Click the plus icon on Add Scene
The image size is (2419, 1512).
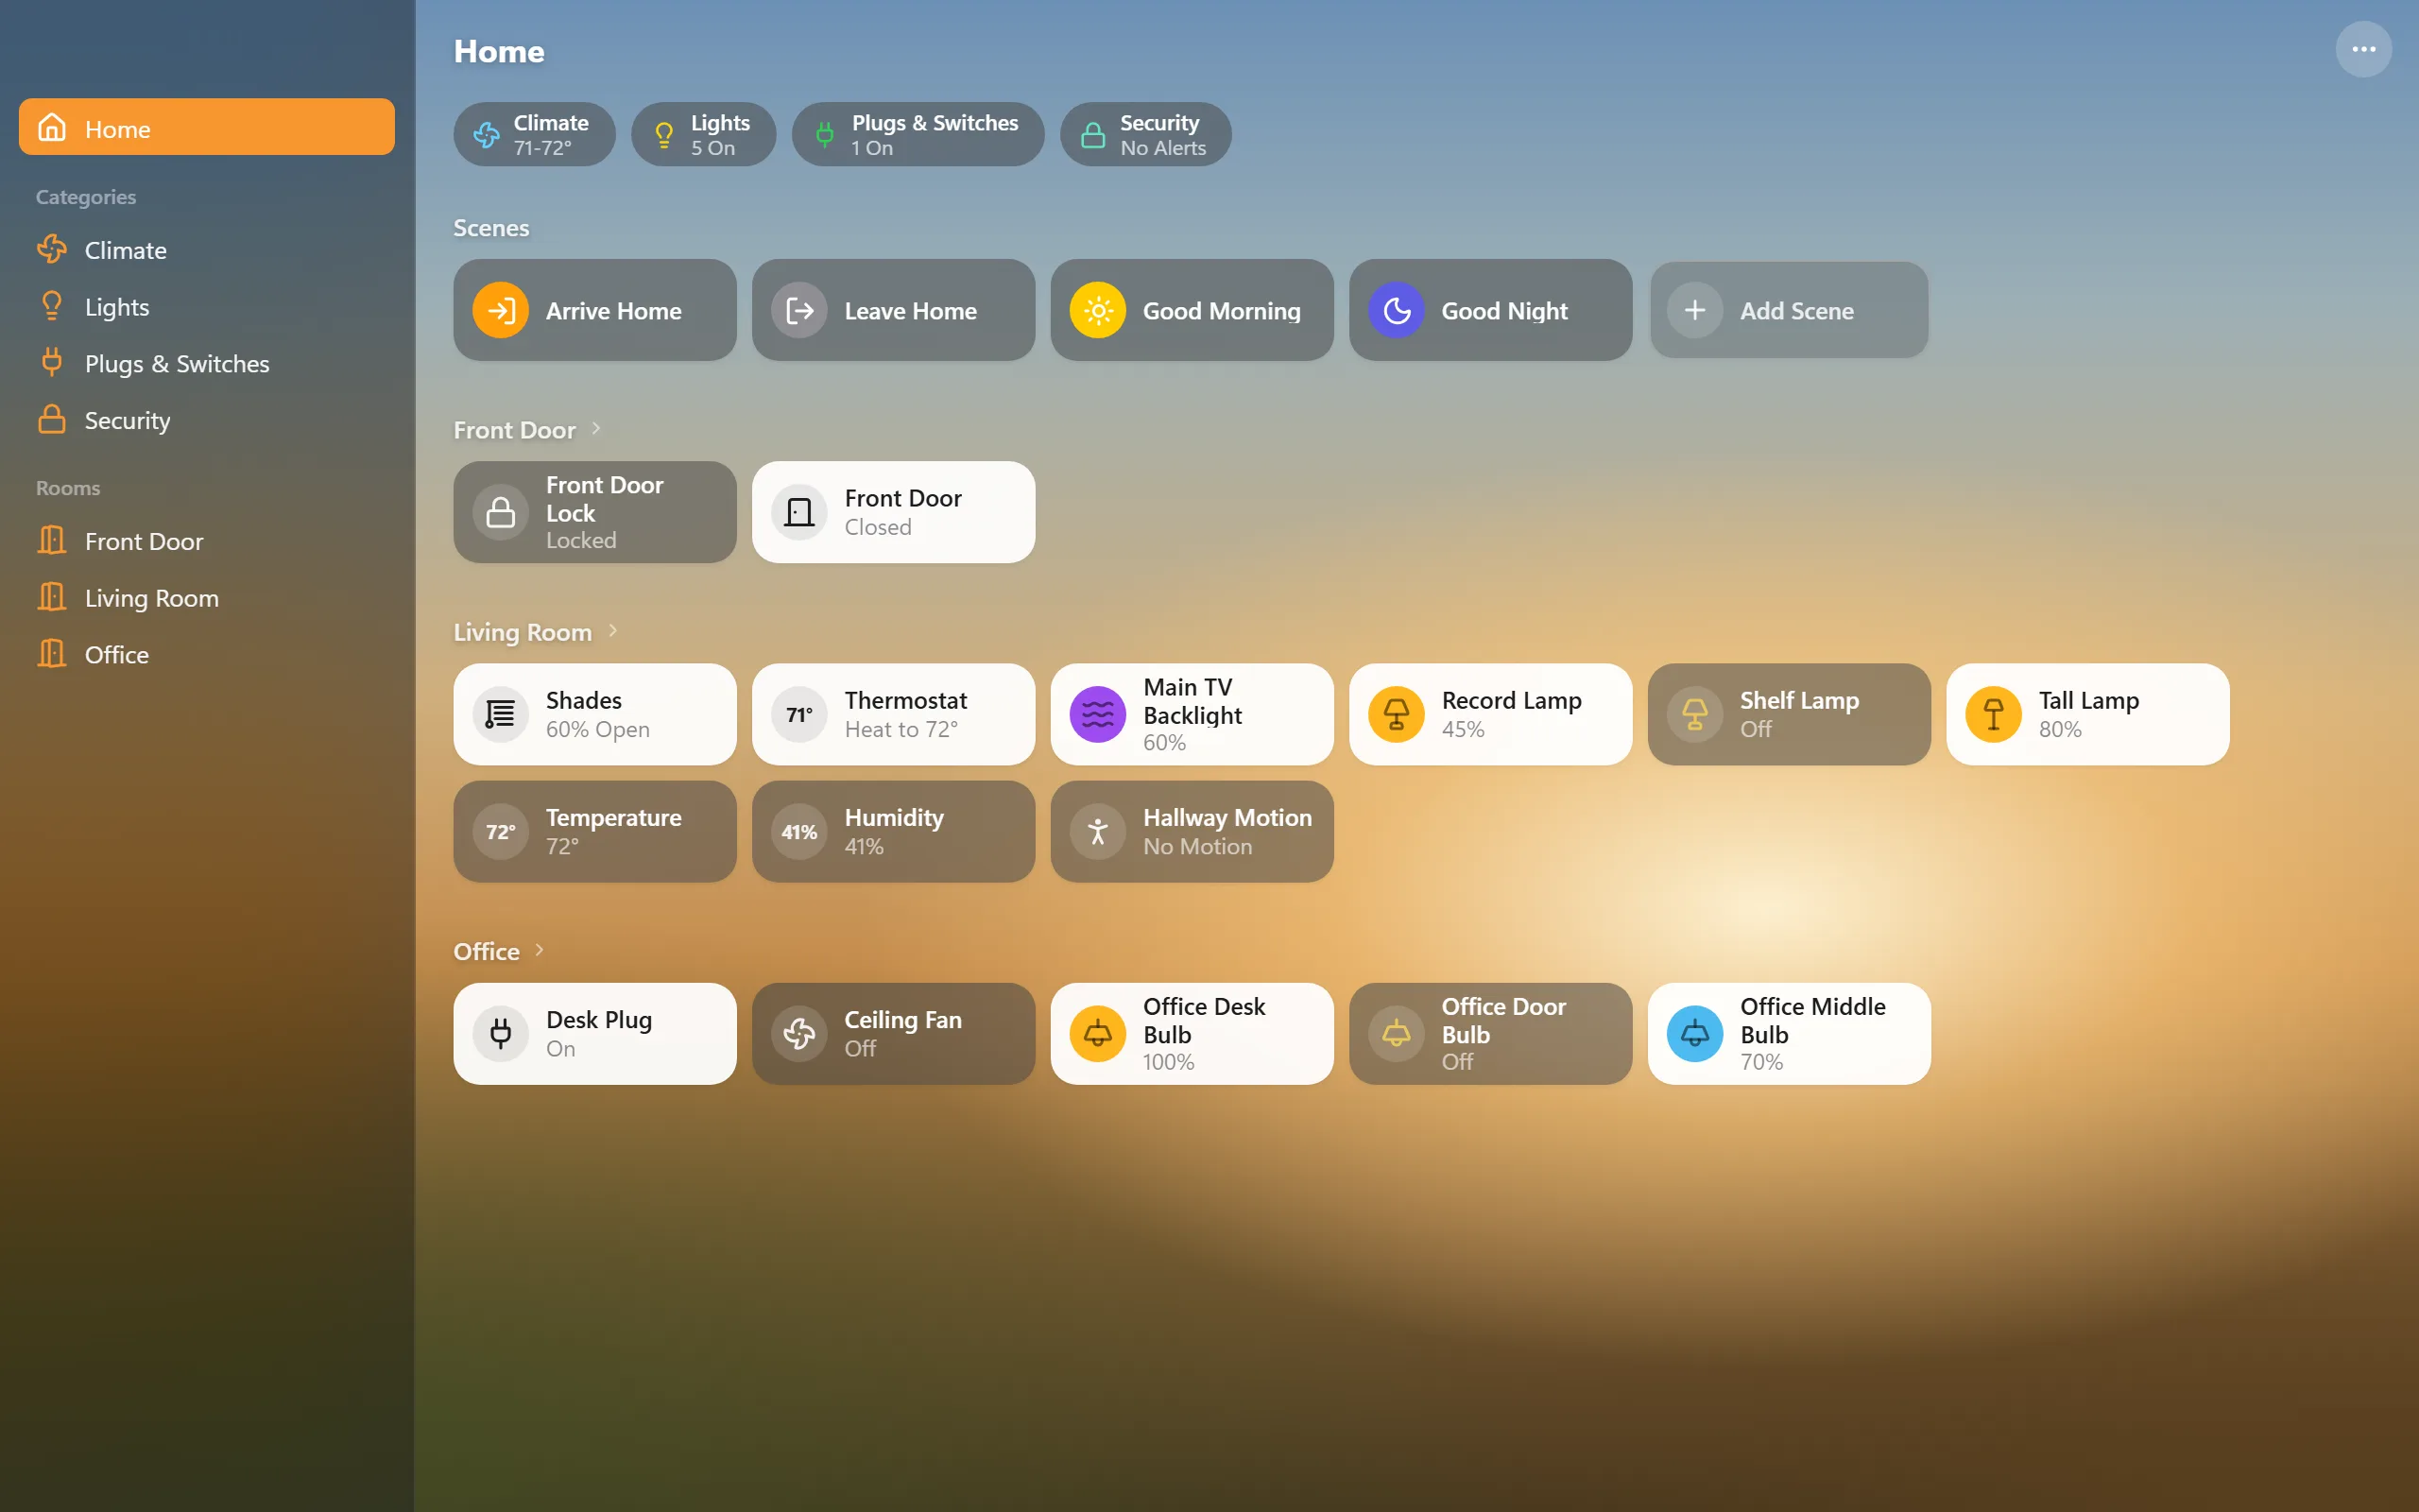1695,311
